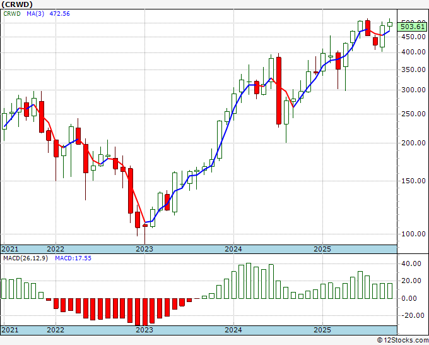Click 2024 on the MACD timeline
The height and width of the screenshot is (345, 429).
point(233,330)
